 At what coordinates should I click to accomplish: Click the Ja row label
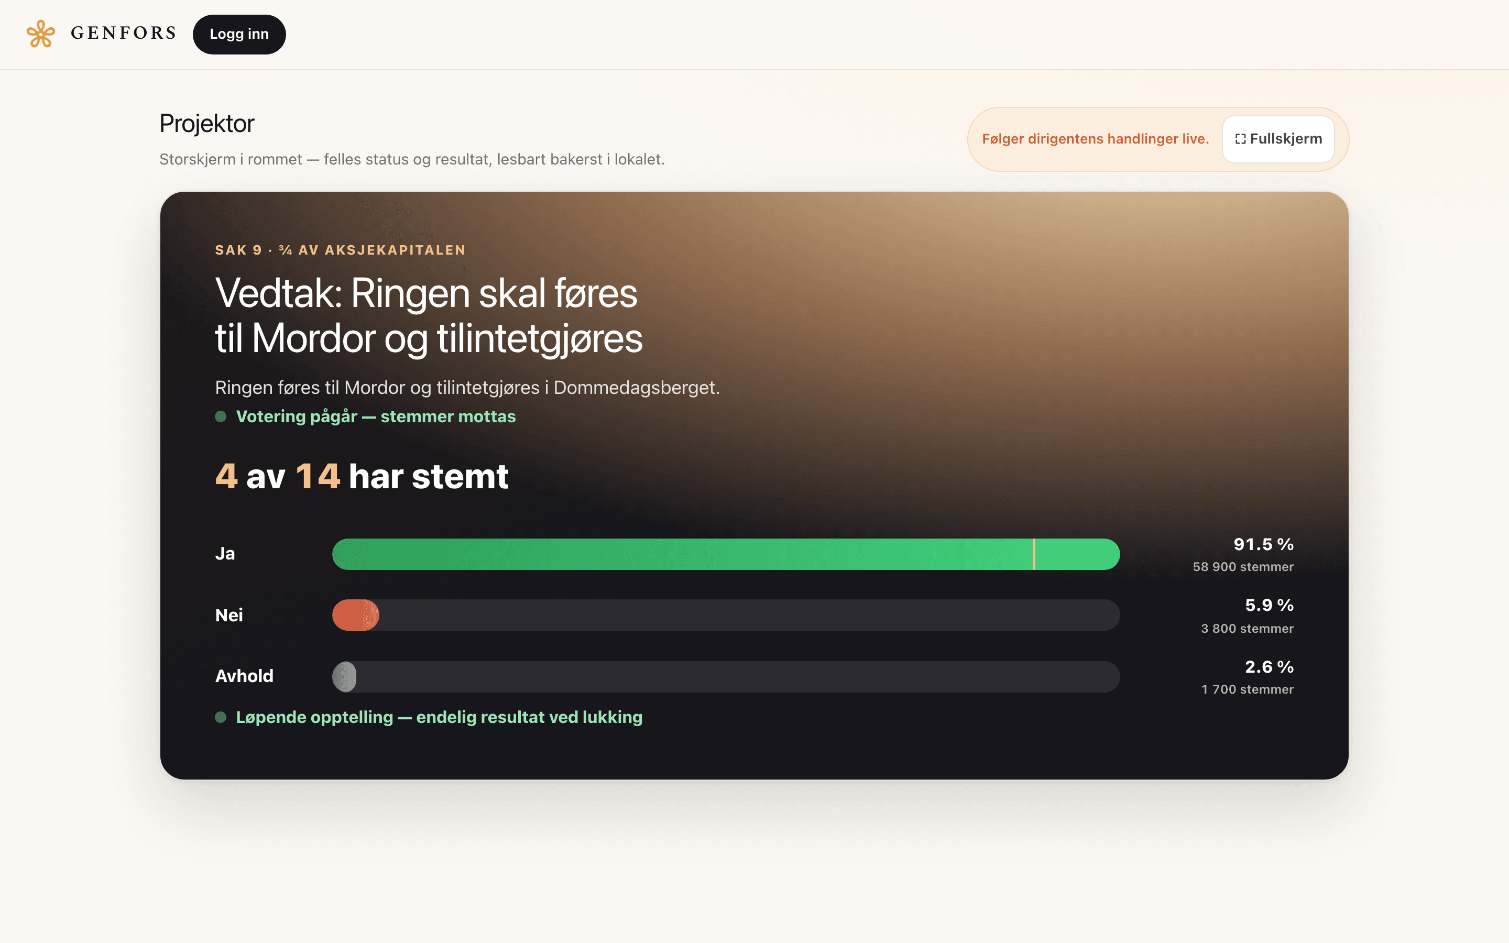click(x=225, y=554)
